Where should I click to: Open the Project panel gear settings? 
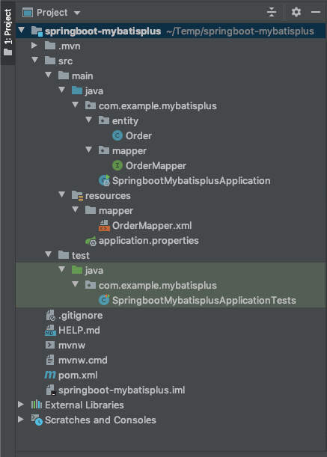(x=296, y=12)
